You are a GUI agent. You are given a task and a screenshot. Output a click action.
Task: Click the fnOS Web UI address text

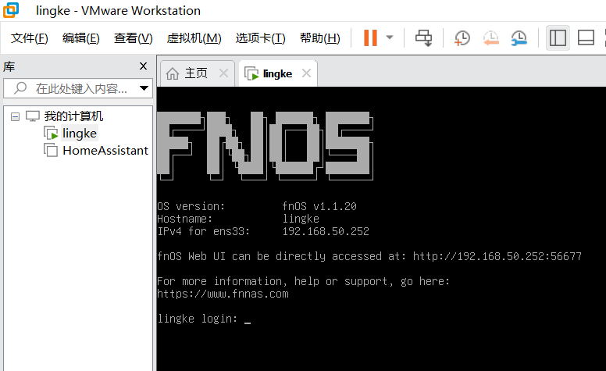click(x=497, y=256)
